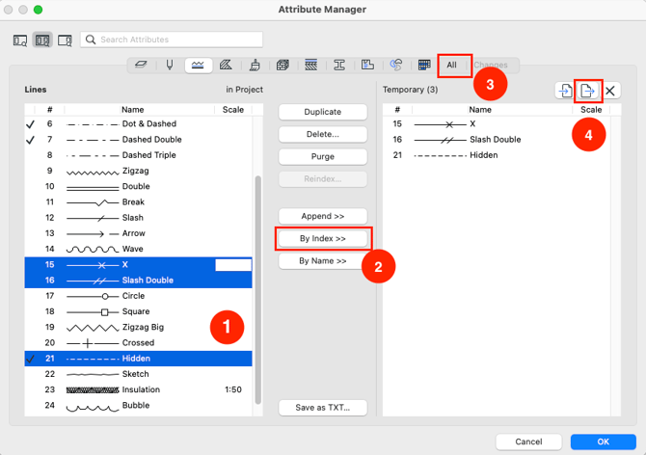Switch to the All attributes tab
Image resolution: width=646 pixels, height=455 pixels.
point(451,66)
